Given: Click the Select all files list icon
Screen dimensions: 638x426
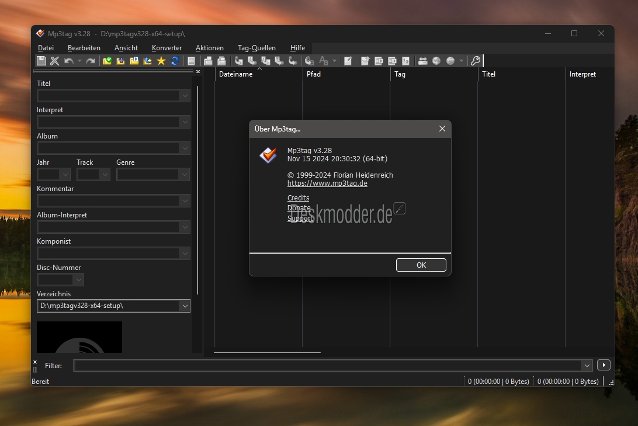Looking at the screenshot, I should point(191,61).
